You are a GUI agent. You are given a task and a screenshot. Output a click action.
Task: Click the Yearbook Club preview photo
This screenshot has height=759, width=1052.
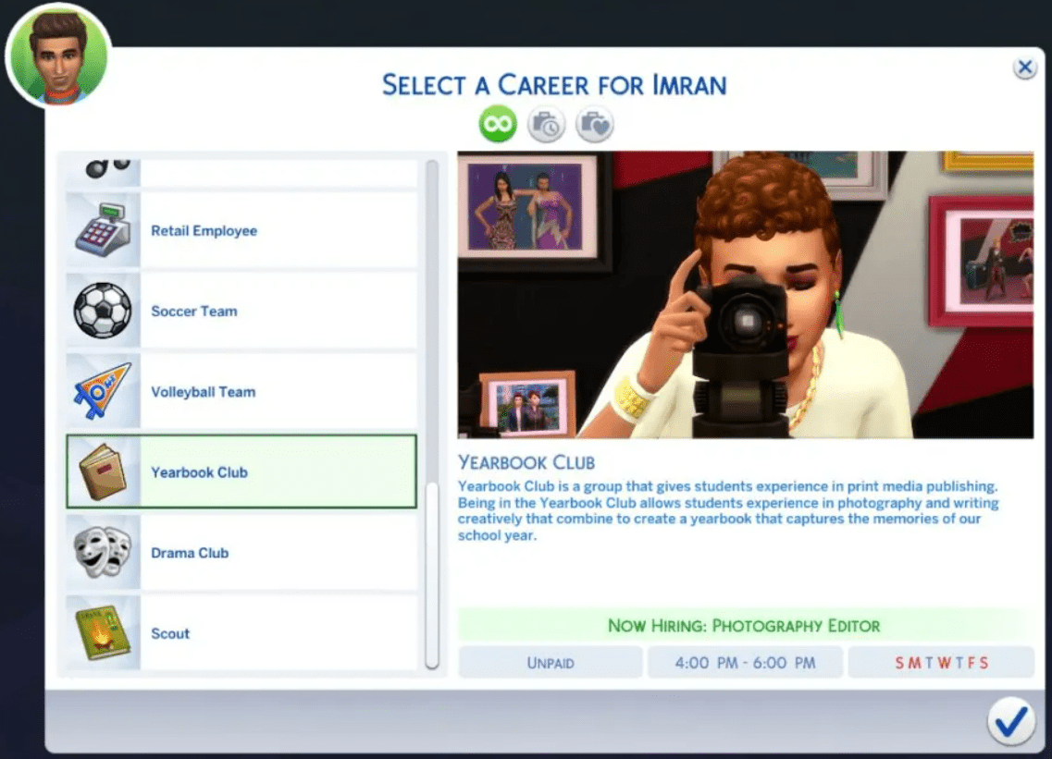[x=747, y=296]
